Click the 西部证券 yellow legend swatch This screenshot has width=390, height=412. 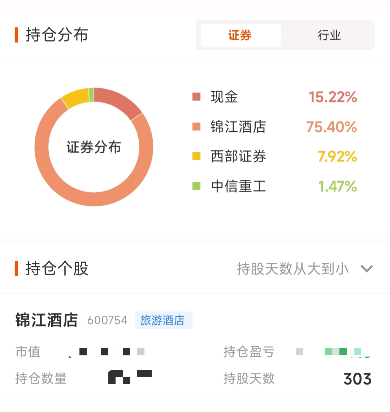point(196,156)
